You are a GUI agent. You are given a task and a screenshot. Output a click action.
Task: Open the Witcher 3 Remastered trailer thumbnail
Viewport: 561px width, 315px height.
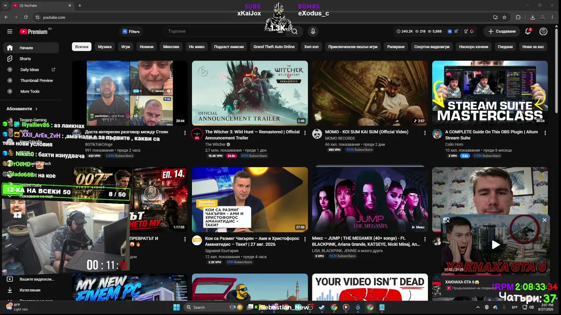[250, 93]
